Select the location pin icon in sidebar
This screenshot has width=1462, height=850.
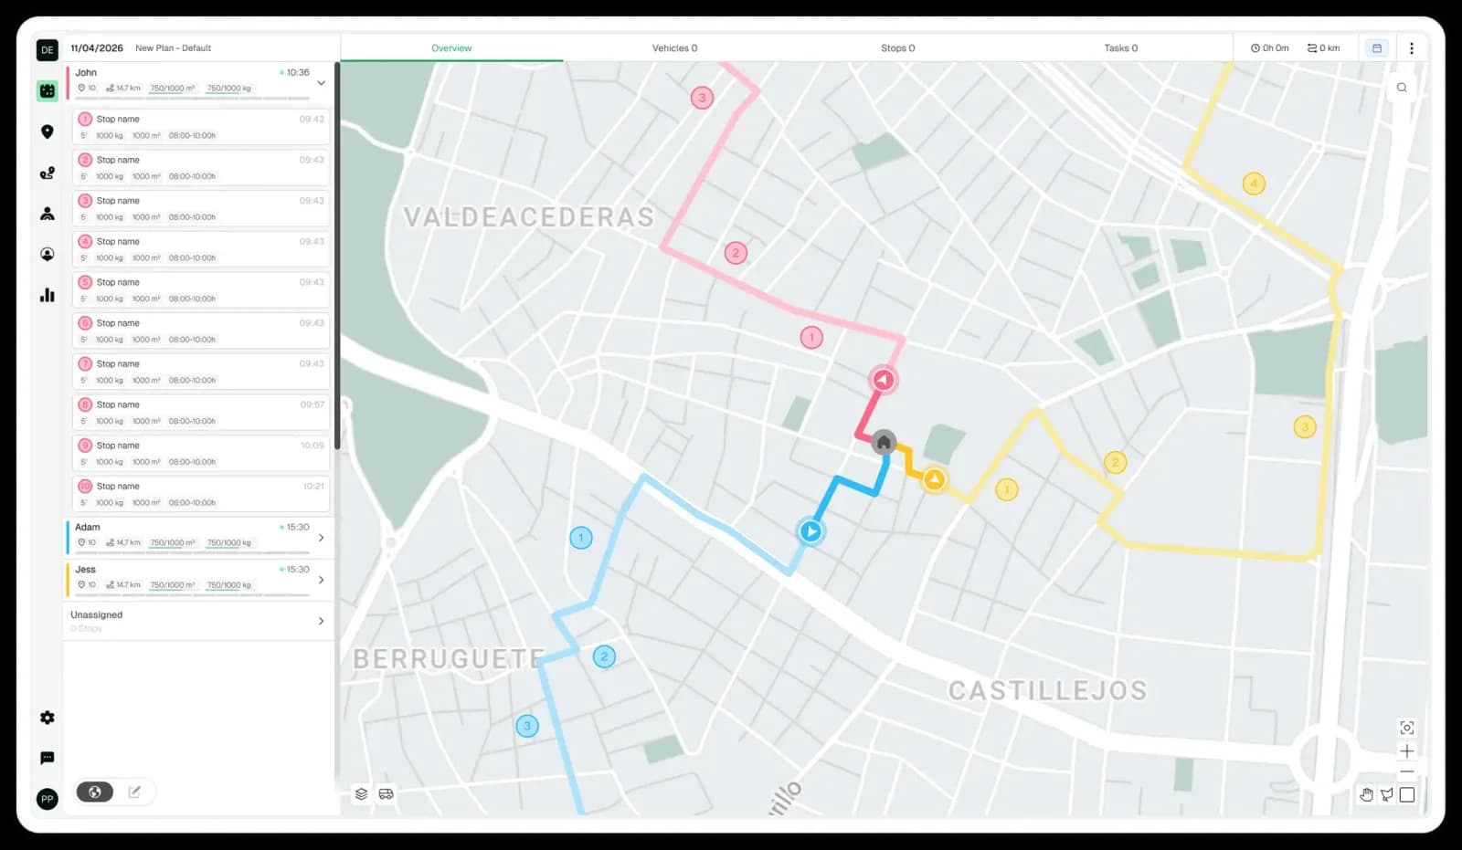(x=47, y=131)
